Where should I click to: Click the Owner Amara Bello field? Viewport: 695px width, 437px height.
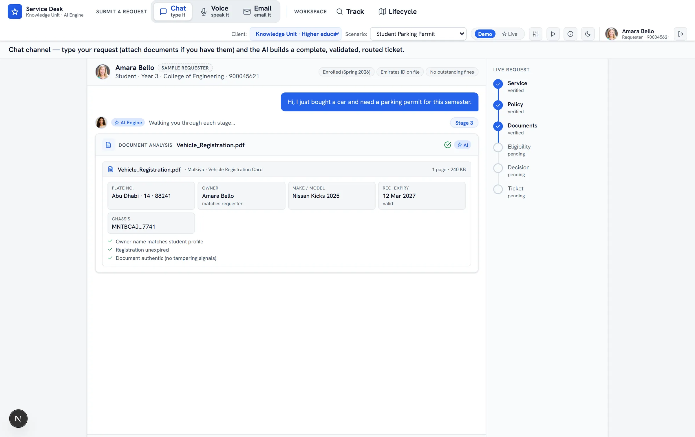pyautogui.click(x=242, y=196)
